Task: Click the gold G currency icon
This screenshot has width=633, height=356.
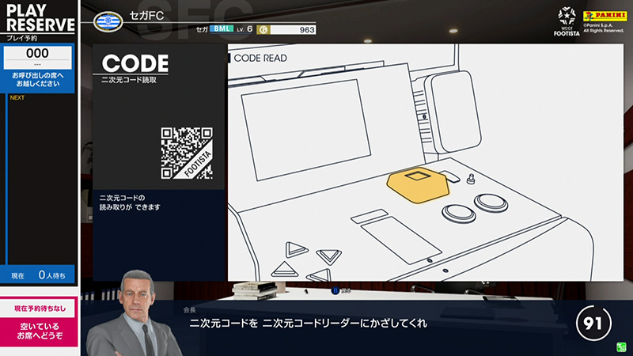Action: [263, 29]
